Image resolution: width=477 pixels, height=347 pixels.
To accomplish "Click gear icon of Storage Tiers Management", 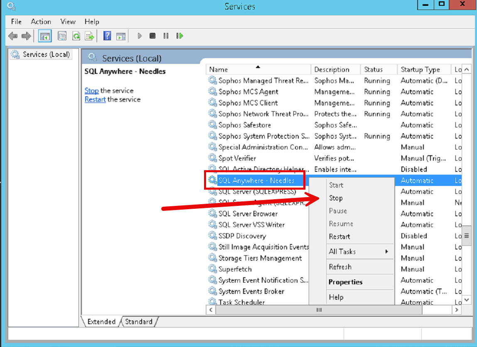I will [212, 258].
